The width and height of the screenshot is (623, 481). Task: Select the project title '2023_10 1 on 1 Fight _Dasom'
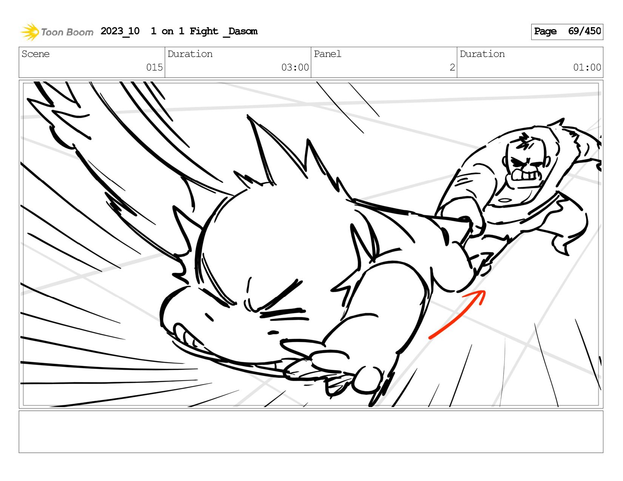click(179, 31)
